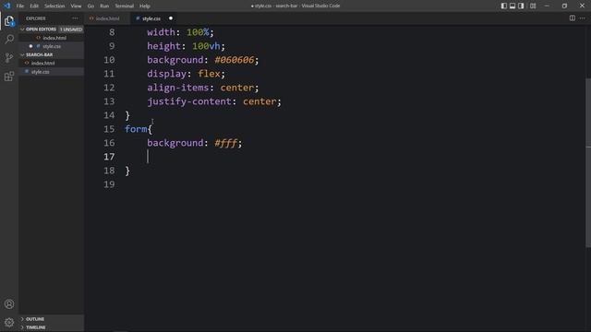Click unsaved dot on style.css tab
Screen dimensions: 591x332
[171, 18]
